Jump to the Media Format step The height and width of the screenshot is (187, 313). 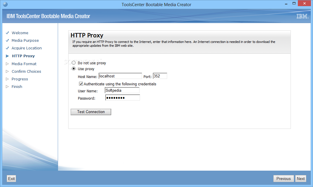(x=24, y=64)
